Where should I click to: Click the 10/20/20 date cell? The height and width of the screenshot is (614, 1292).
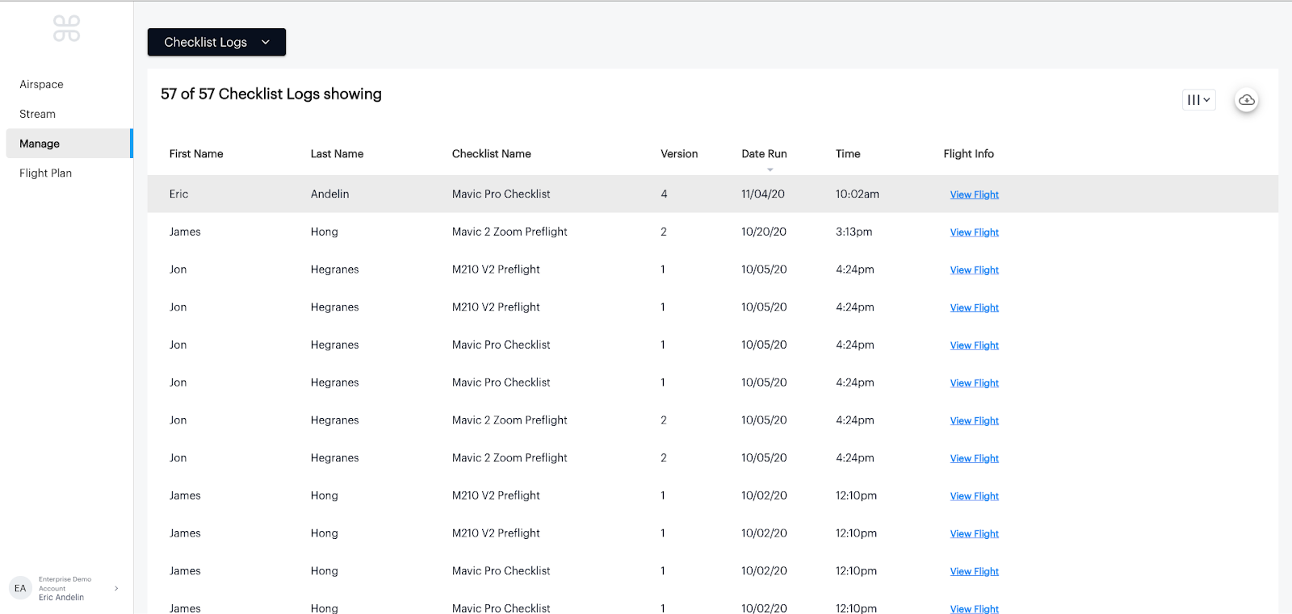764,232
